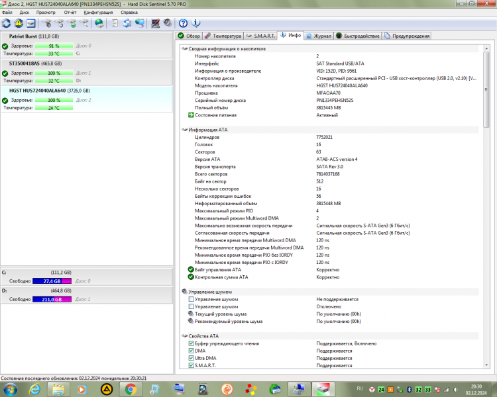Screen dimensions: 497x397
Task: Open Google Chrome from the taskbar
Action: (131, 389)
